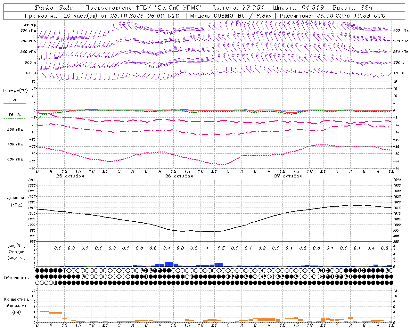Click the tallest blue precipitation bar below '2.4'

click(169, 264)
